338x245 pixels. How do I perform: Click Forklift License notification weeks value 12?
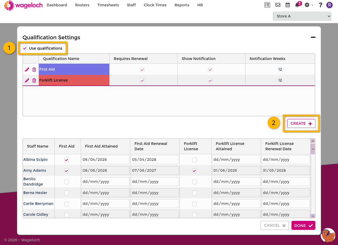pos(280,80)
